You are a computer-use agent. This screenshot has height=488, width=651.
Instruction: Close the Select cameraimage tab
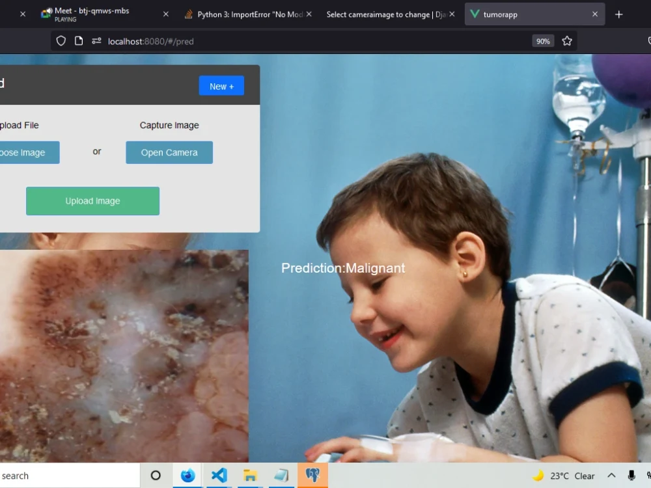pos(452,14)
